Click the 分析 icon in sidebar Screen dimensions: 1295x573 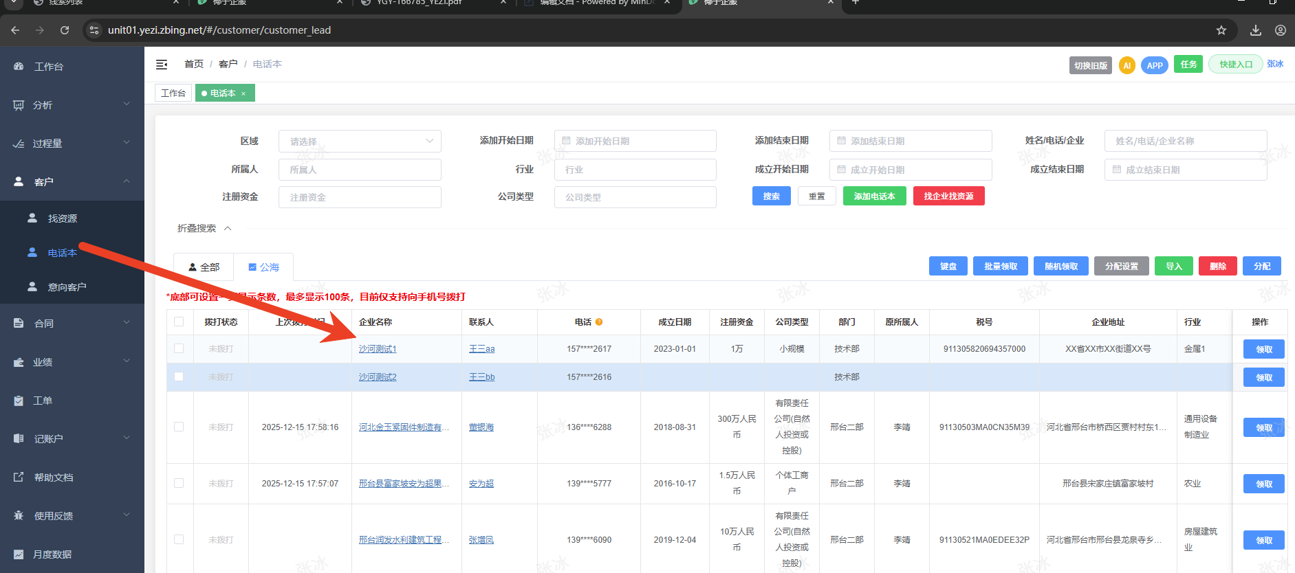tap(19, 105)
